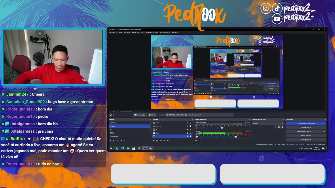335x188 pixels.
Task: Open scene filters icon in Cenas toolbar
Action: tap(118, 140)
